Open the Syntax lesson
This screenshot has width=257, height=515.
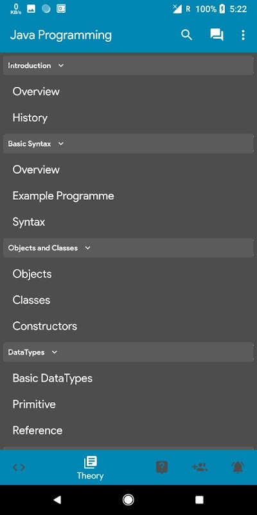click(x=29, y=222)
